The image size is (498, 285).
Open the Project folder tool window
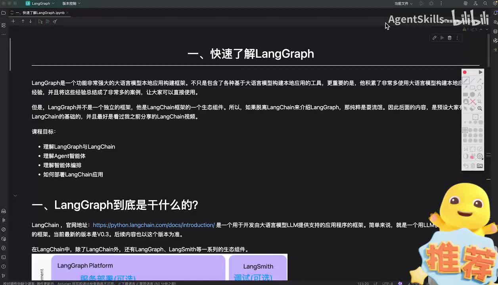(x=4, y=13)
